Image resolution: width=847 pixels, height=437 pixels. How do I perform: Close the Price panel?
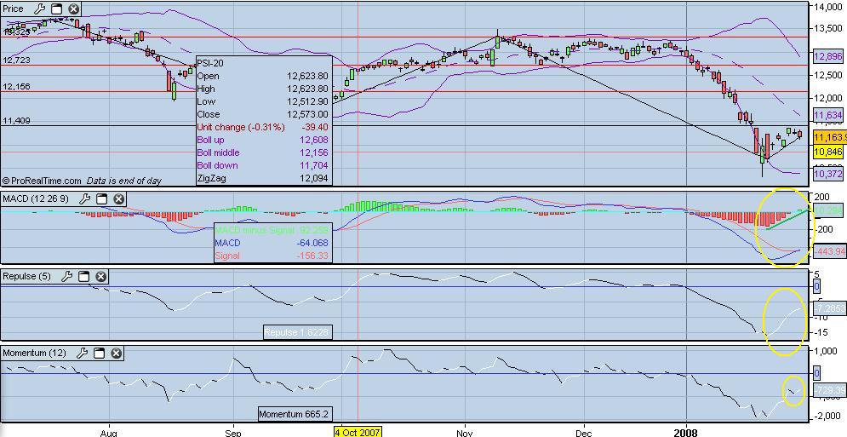click(73, 9)
